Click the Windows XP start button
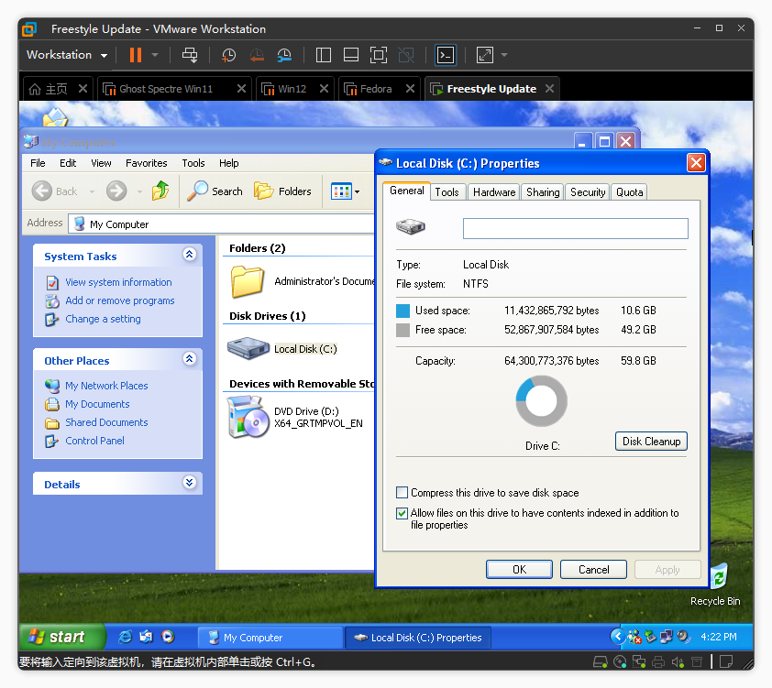 (x=57, y=637)
